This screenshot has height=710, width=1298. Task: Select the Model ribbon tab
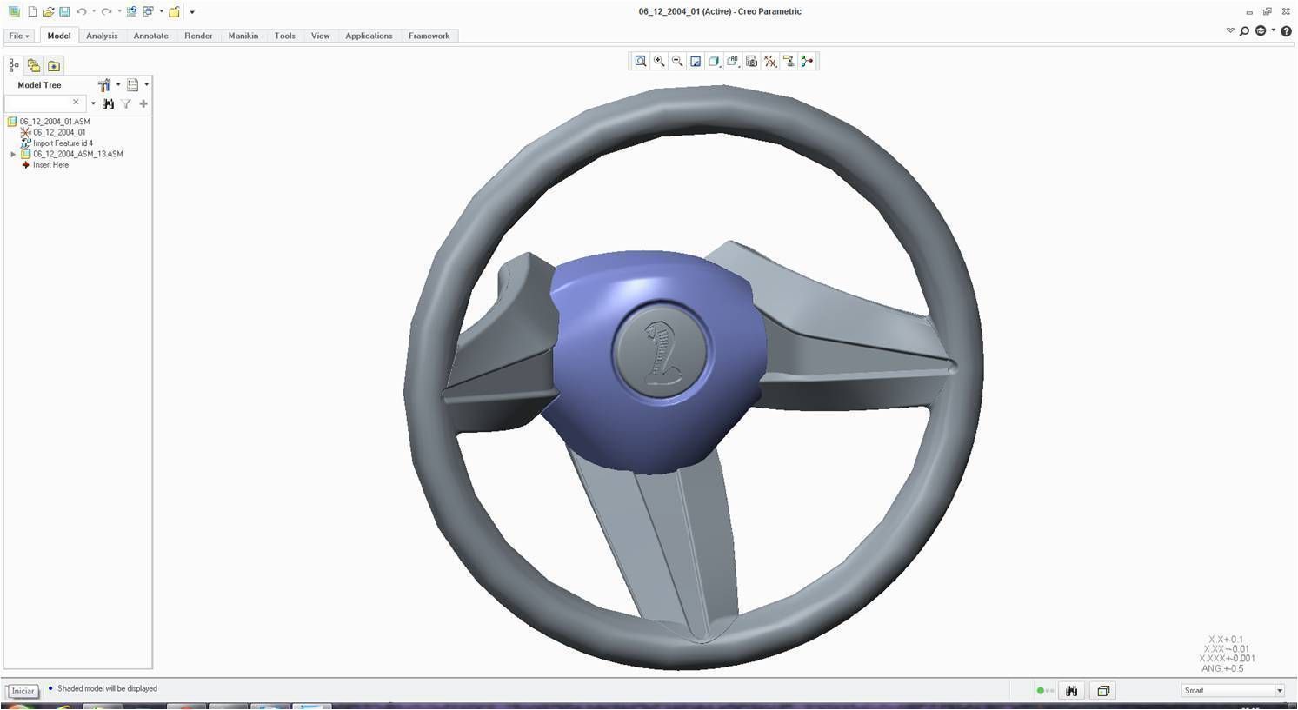point(59,36)
